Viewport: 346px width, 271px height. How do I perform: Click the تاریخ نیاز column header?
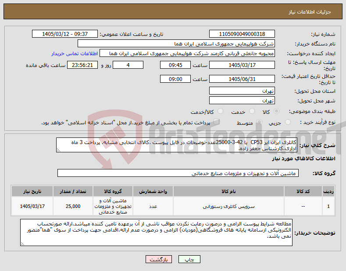click(32, 191)
